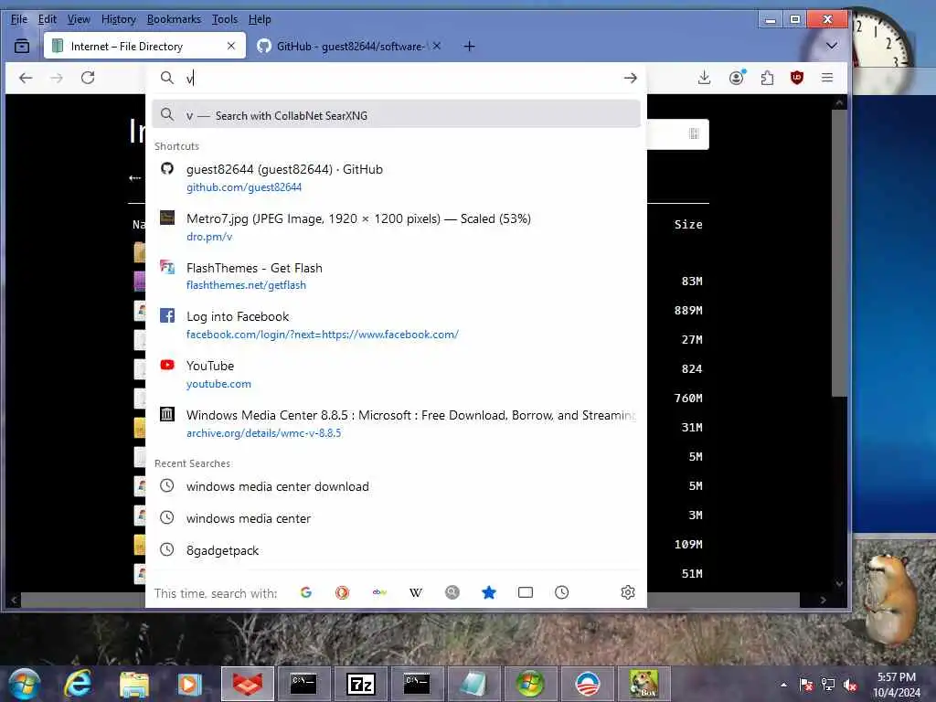Open the File menu
The image size is (936, 702).
pos(19,19)
